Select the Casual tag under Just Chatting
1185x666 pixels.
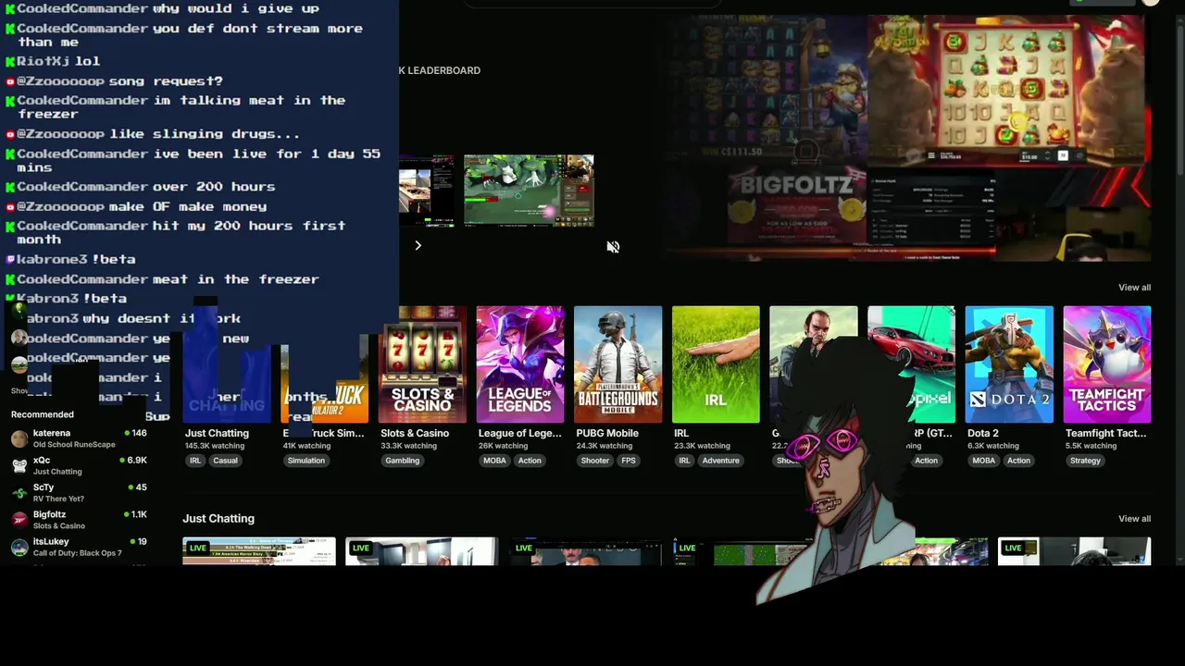click(x=225, y=461)
